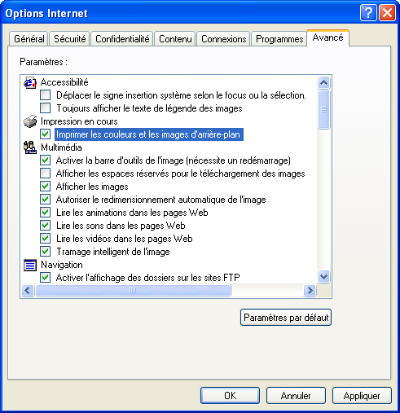Select the Impression en cours heading

[79, 121]
